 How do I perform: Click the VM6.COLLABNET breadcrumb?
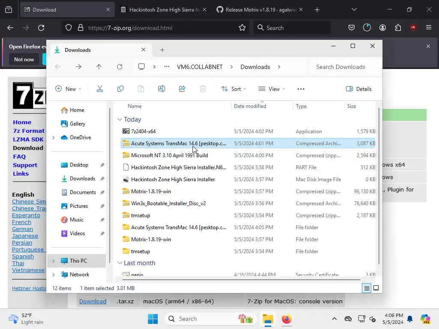coord(200,67)
